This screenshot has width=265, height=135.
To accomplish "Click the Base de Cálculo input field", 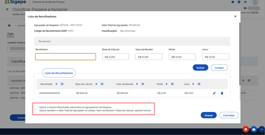I will click(116, 57).
